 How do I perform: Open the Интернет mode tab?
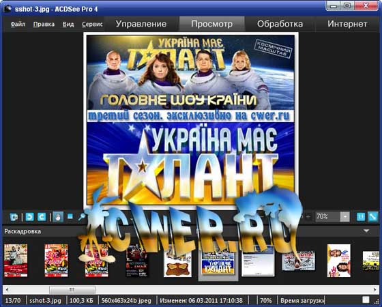pyautogui.click(x=347, y=24)
